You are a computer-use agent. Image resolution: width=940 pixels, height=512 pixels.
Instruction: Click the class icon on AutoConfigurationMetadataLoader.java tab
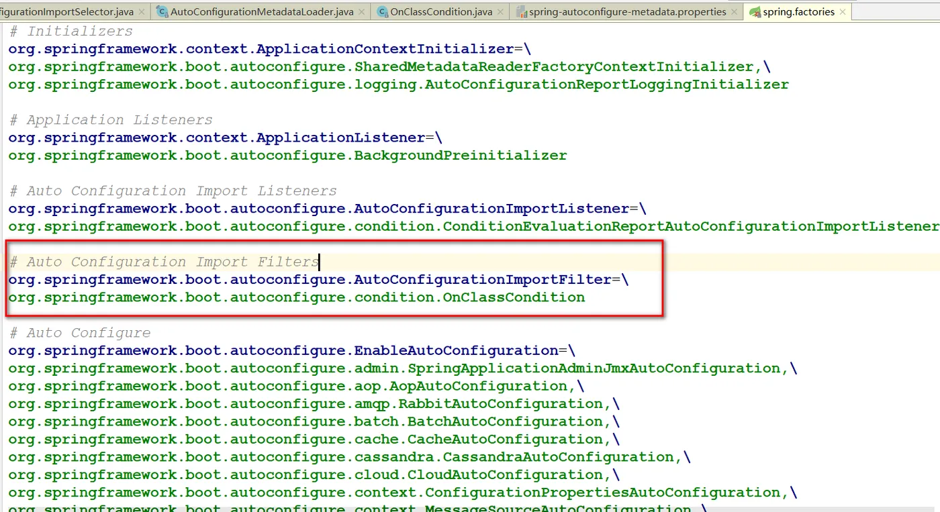tap(162, 12)
